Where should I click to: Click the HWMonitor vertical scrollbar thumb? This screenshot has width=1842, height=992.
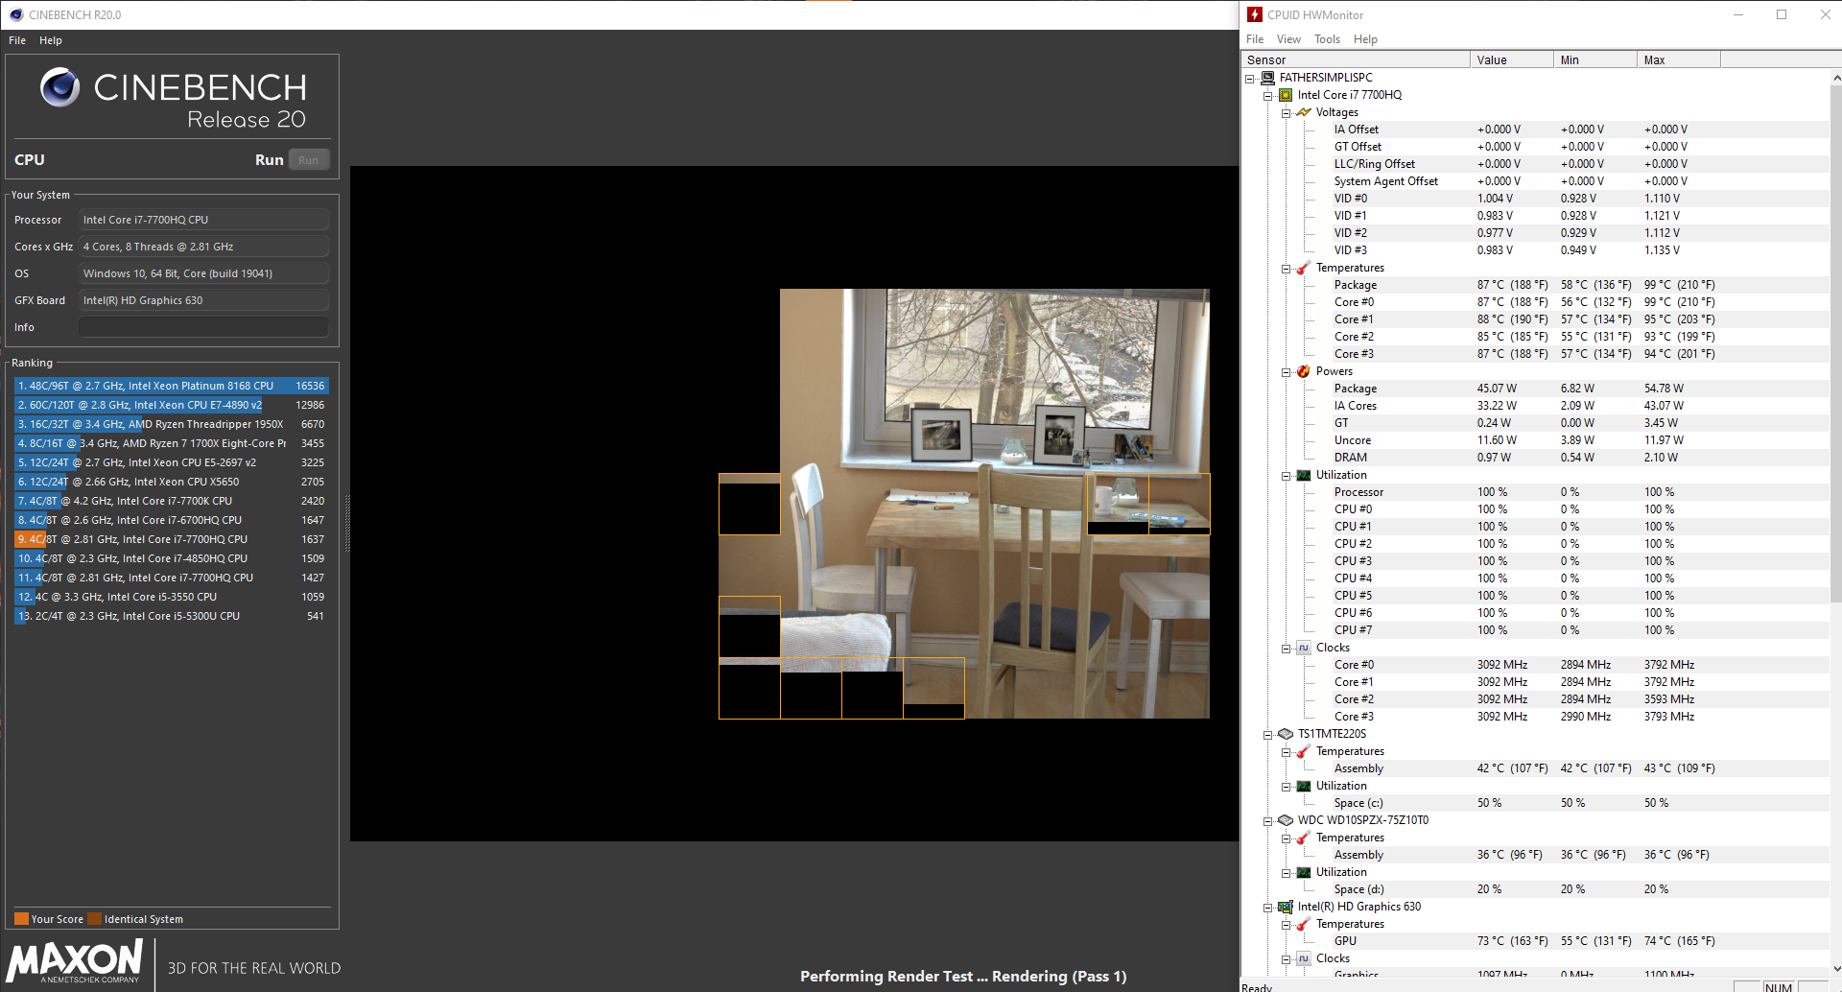(1836, 343)
